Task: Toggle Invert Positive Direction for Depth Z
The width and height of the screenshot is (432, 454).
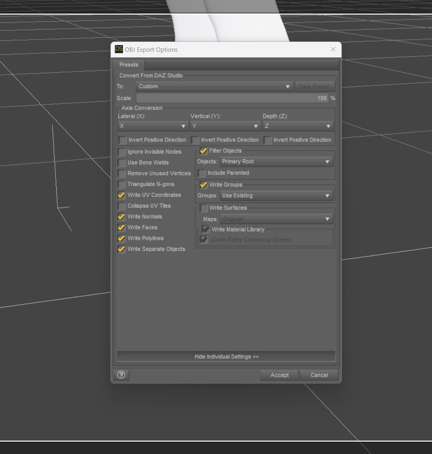Action: pyautogui.click(x=268, y=140)
